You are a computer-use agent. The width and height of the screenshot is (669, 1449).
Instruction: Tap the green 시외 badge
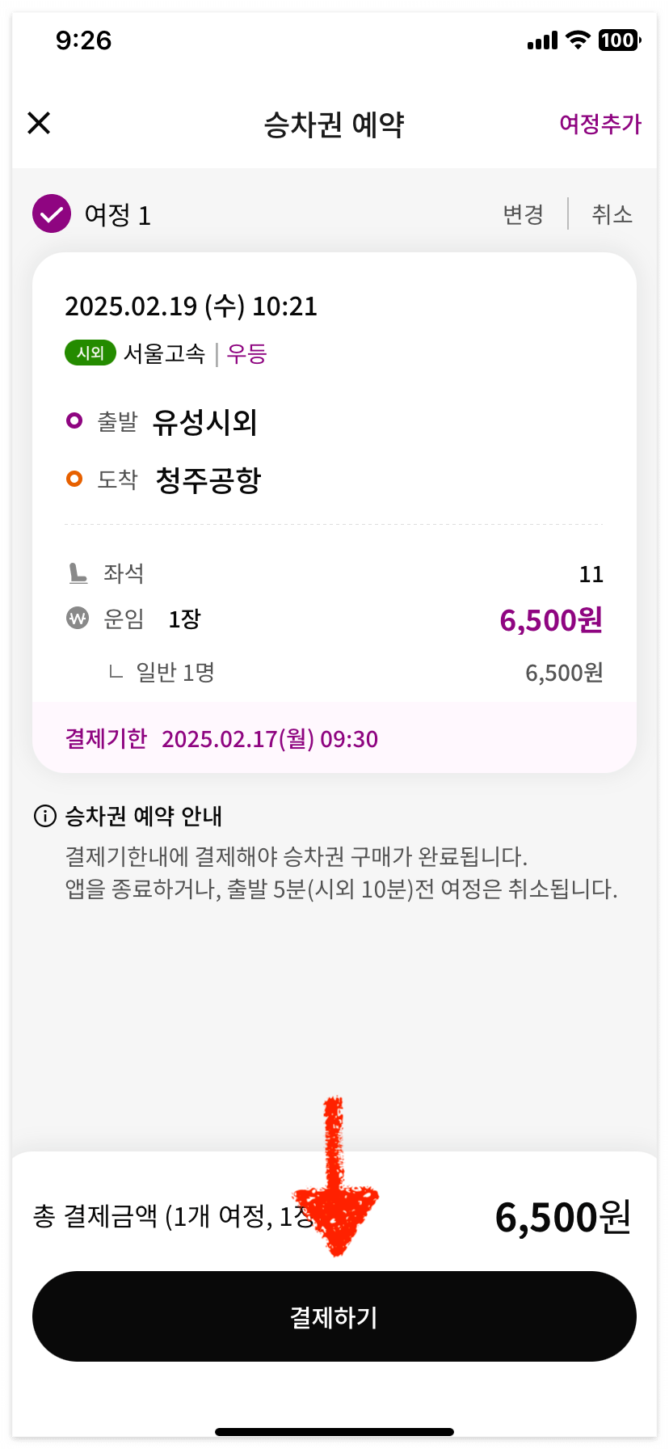tap(90, 353)
